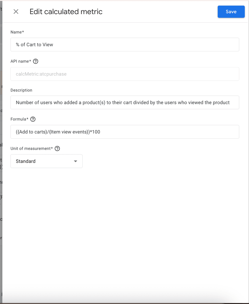Click the Edit calculated metric title
Image resolution: width=249 pixels, height=304 pixels.
[66, 11]
